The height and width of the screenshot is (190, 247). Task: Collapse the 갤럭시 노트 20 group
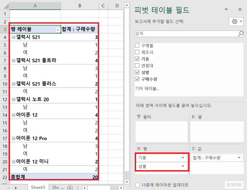coord(14,99)
